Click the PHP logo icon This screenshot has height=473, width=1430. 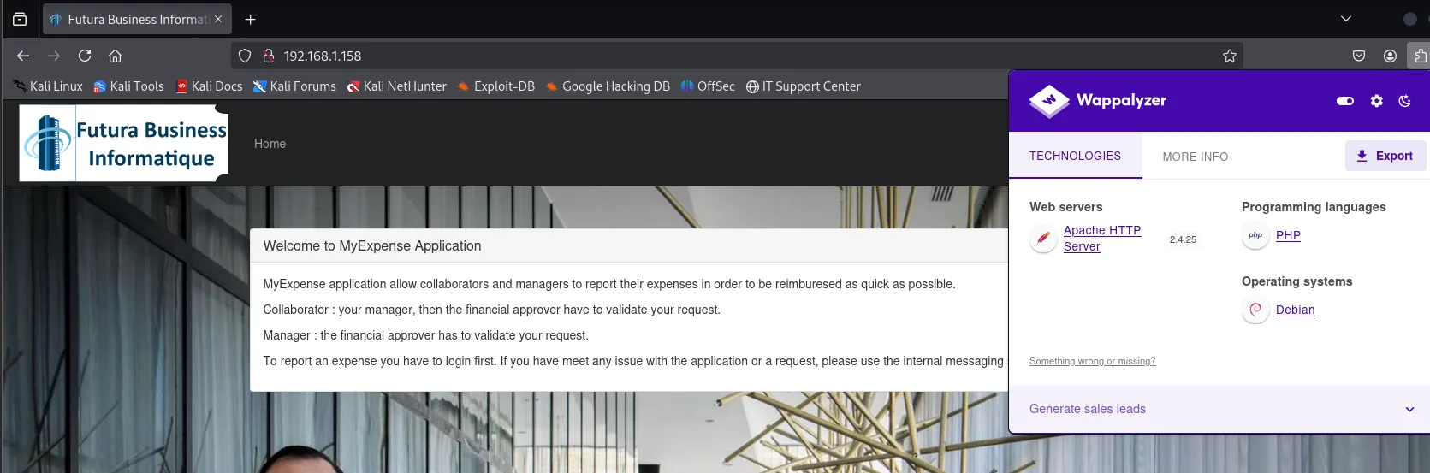click(x=1255, y=235)
